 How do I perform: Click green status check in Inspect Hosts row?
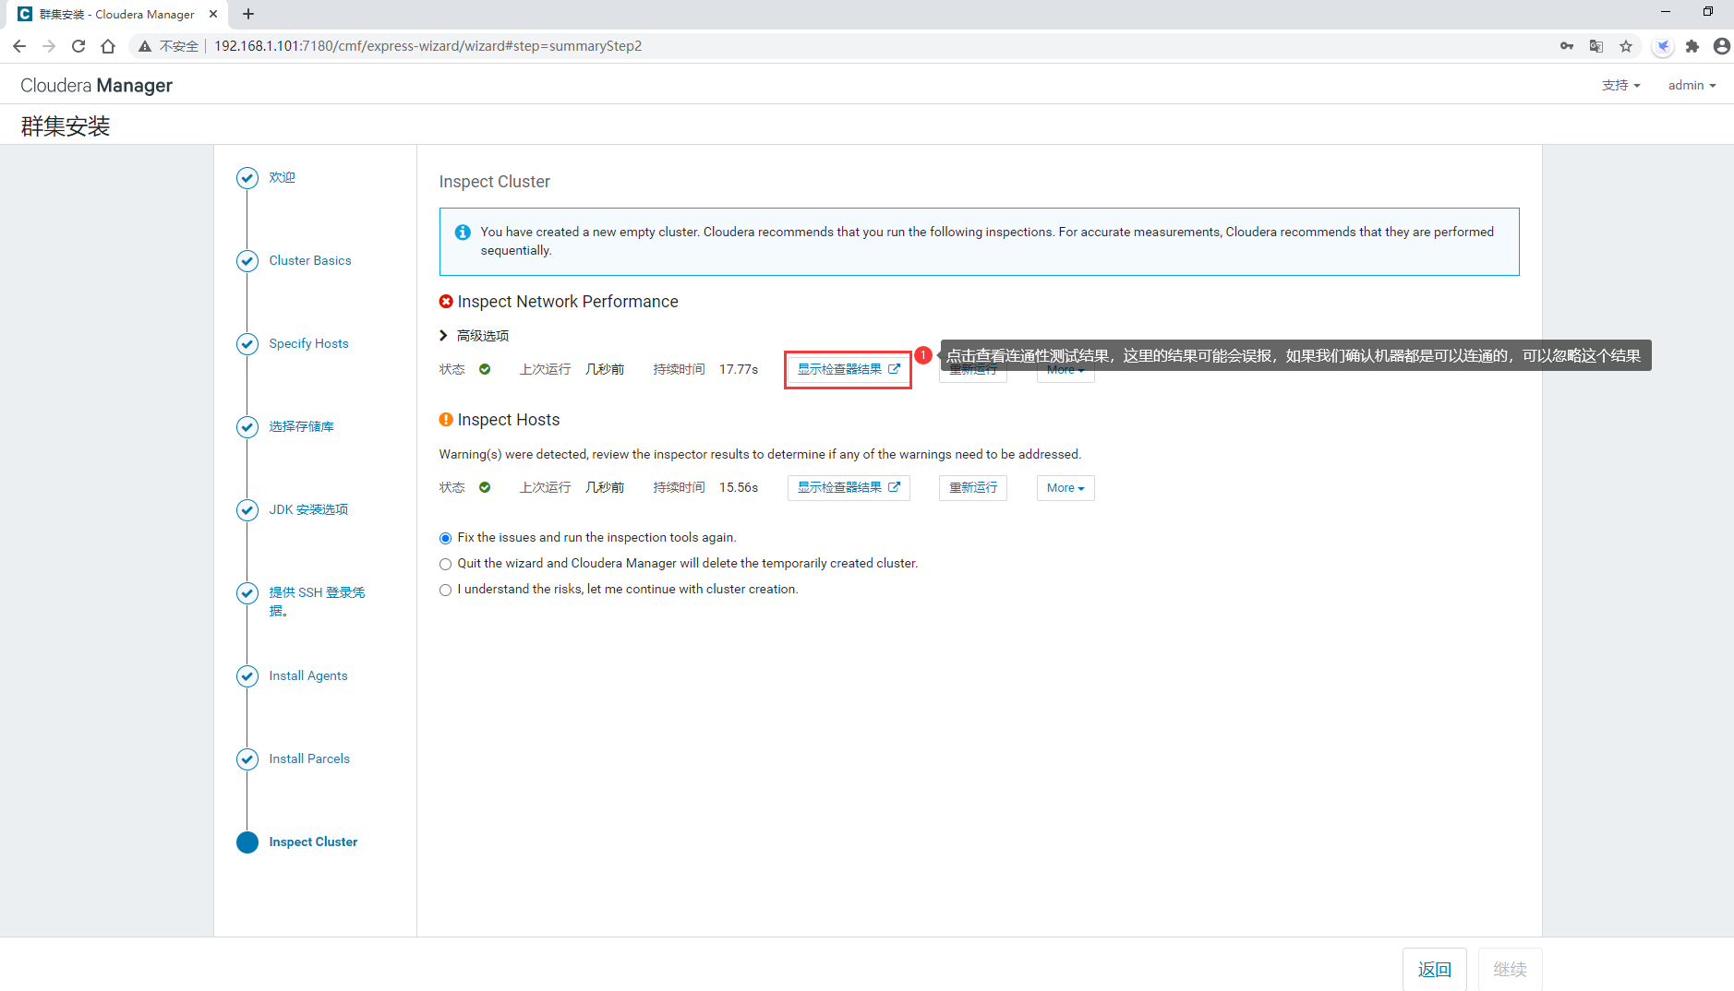485,487
